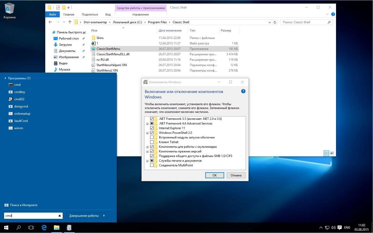373x233 pixels.
Task: Toggle Компоненты для работы с мультимедиа checkbox
Action: [x=152, y=147]
